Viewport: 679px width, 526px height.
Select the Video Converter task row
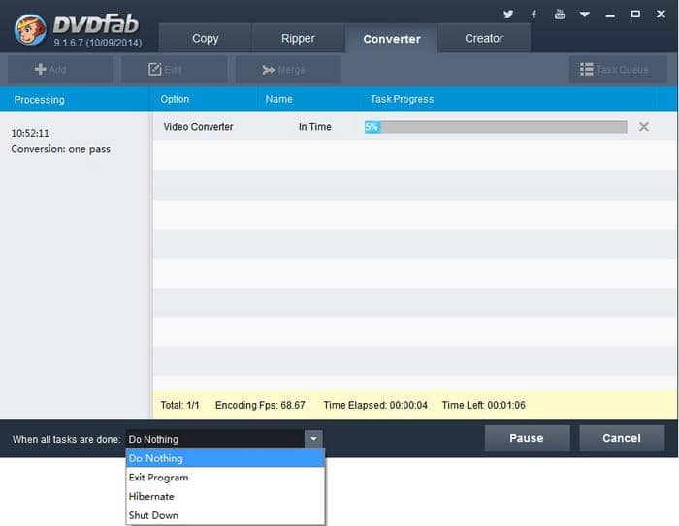point(414,127)
